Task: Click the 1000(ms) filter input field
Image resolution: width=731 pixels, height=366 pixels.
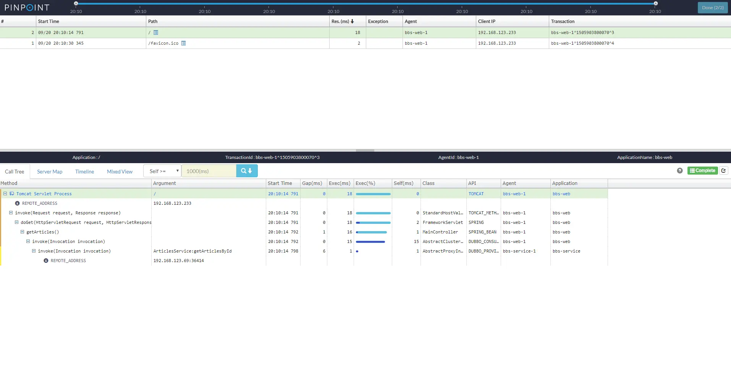Action: coord(209,171)
